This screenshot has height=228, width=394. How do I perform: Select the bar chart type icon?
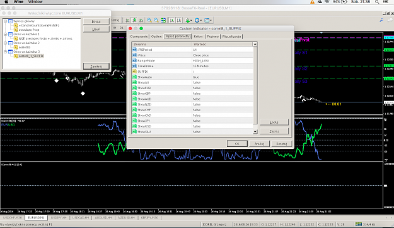[x=127, y=20]
